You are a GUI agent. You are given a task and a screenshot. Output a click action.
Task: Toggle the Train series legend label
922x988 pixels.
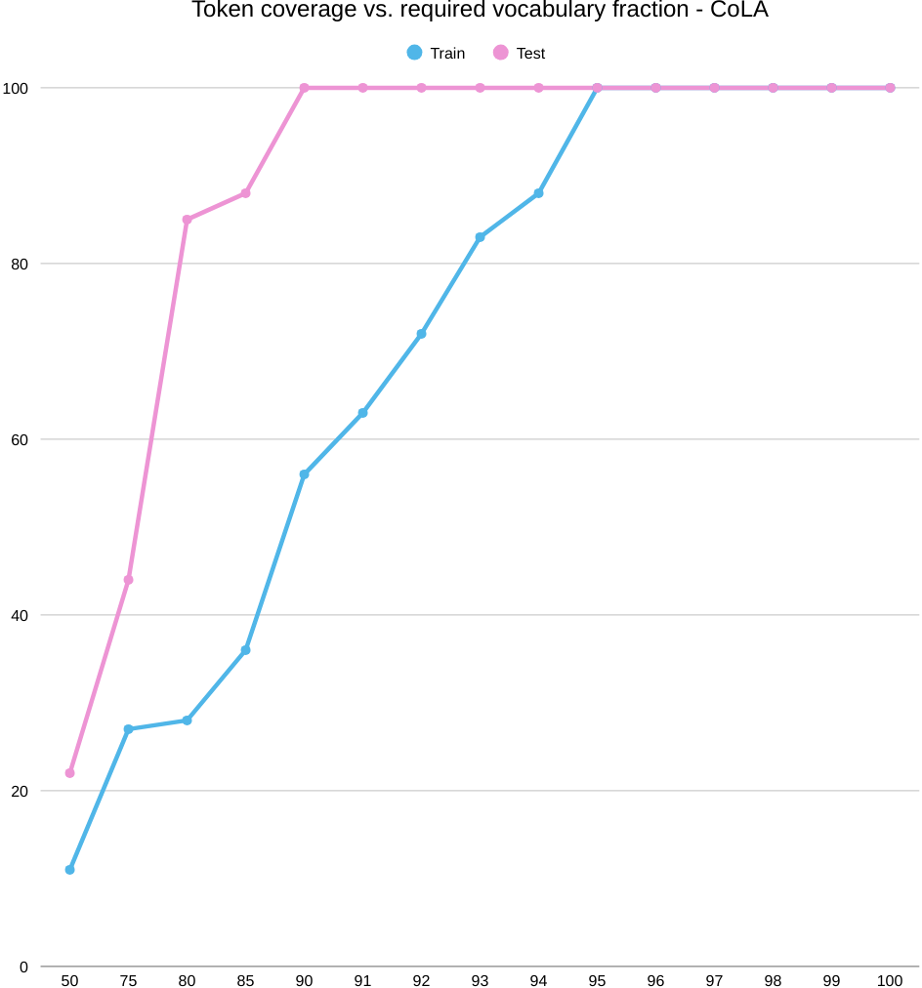coord(447,54)
